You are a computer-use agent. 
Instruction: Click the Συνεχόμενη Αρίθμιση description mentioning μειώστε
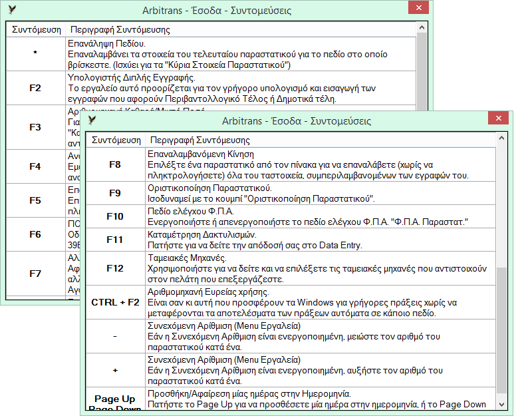pyautogui.click(x=321, y=336)
